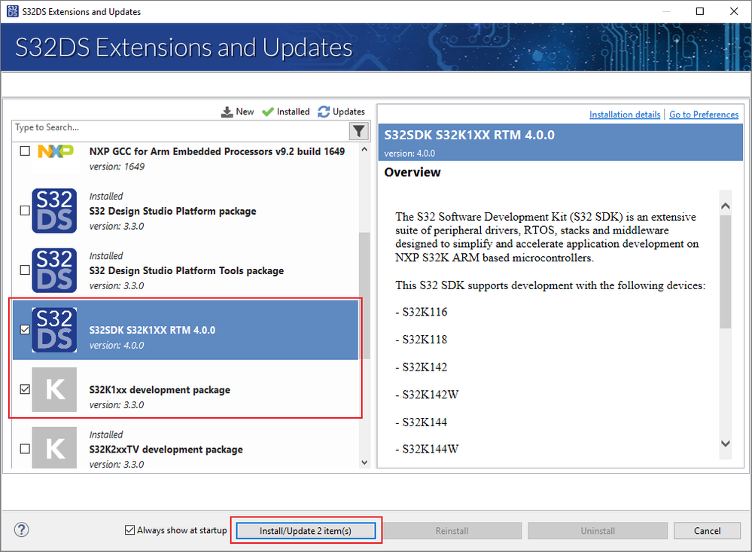Screen dimensions: 752x552
Task: Click the Cancel button
Action: point(707,531)
